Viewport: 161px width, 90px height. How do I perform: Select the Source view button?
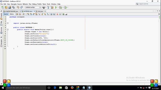pos(6,14)
